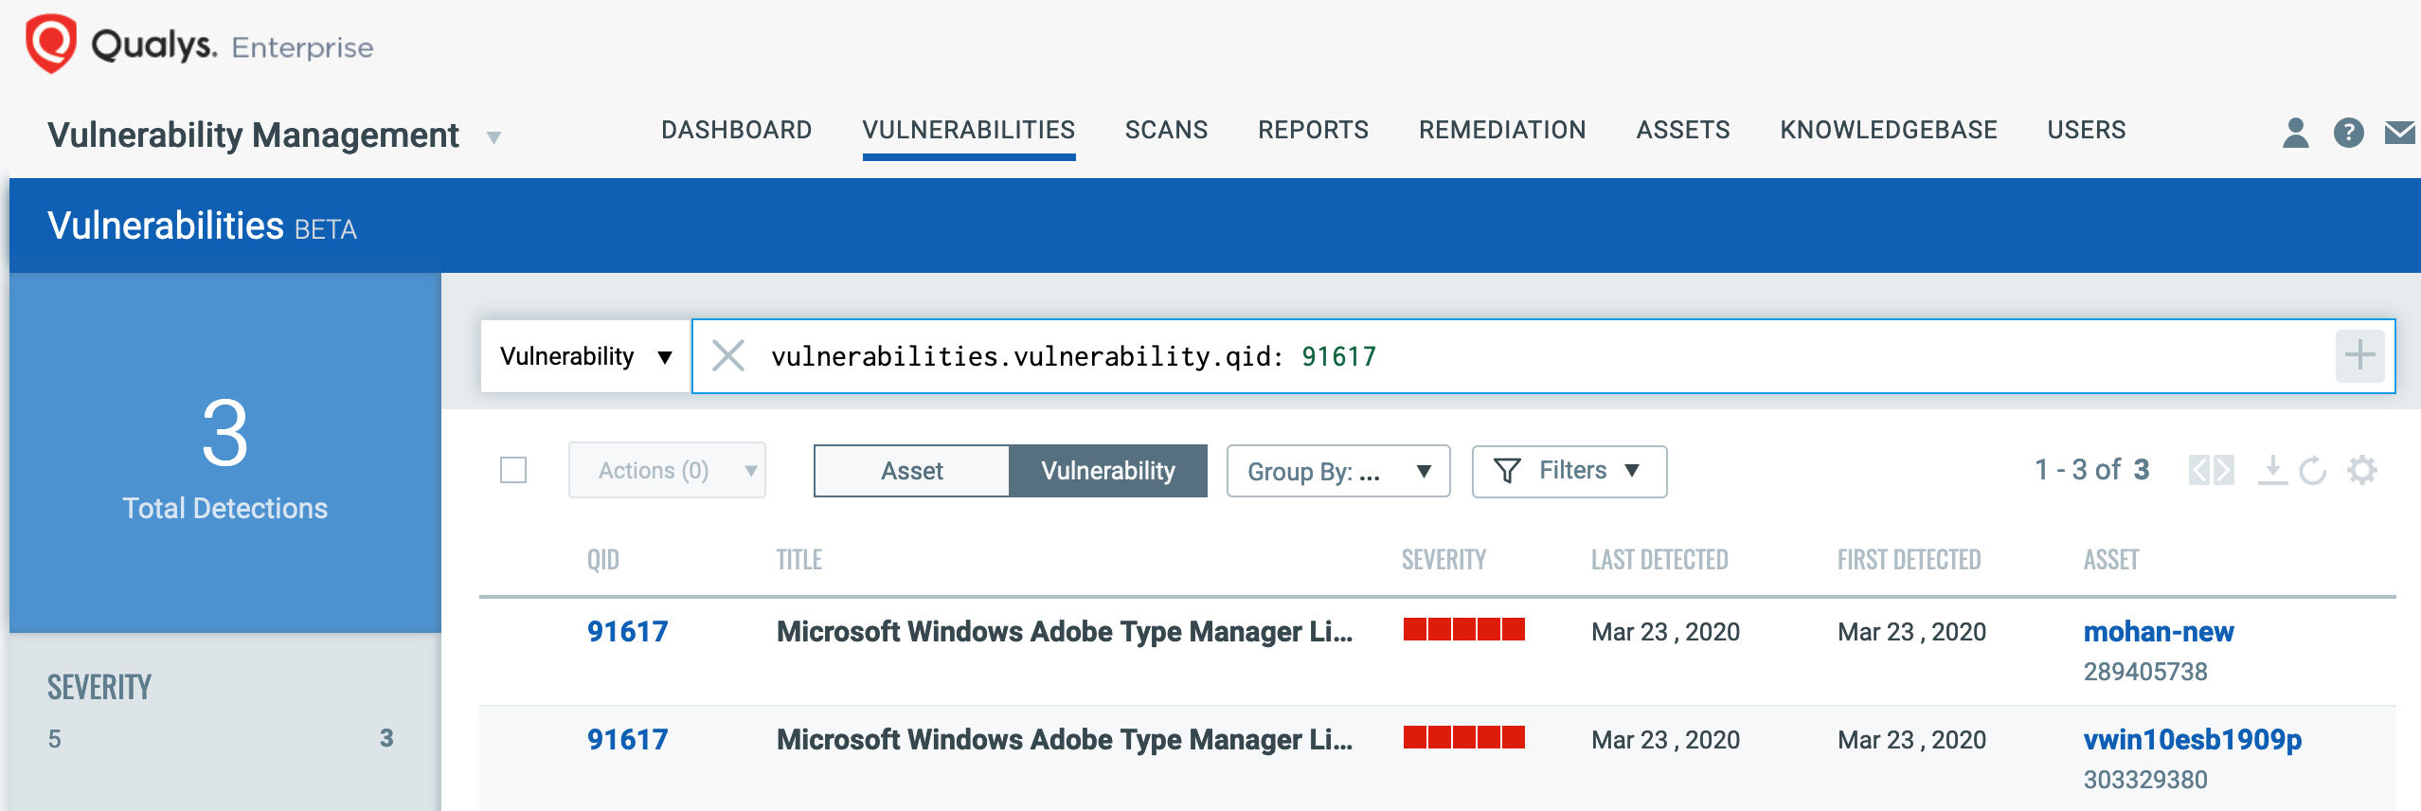Click the title in mohan-new row

coord(1065,632)
